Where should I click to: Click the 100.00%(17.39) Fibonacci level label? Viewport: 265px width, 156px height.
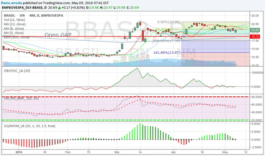tap(167, 41)
